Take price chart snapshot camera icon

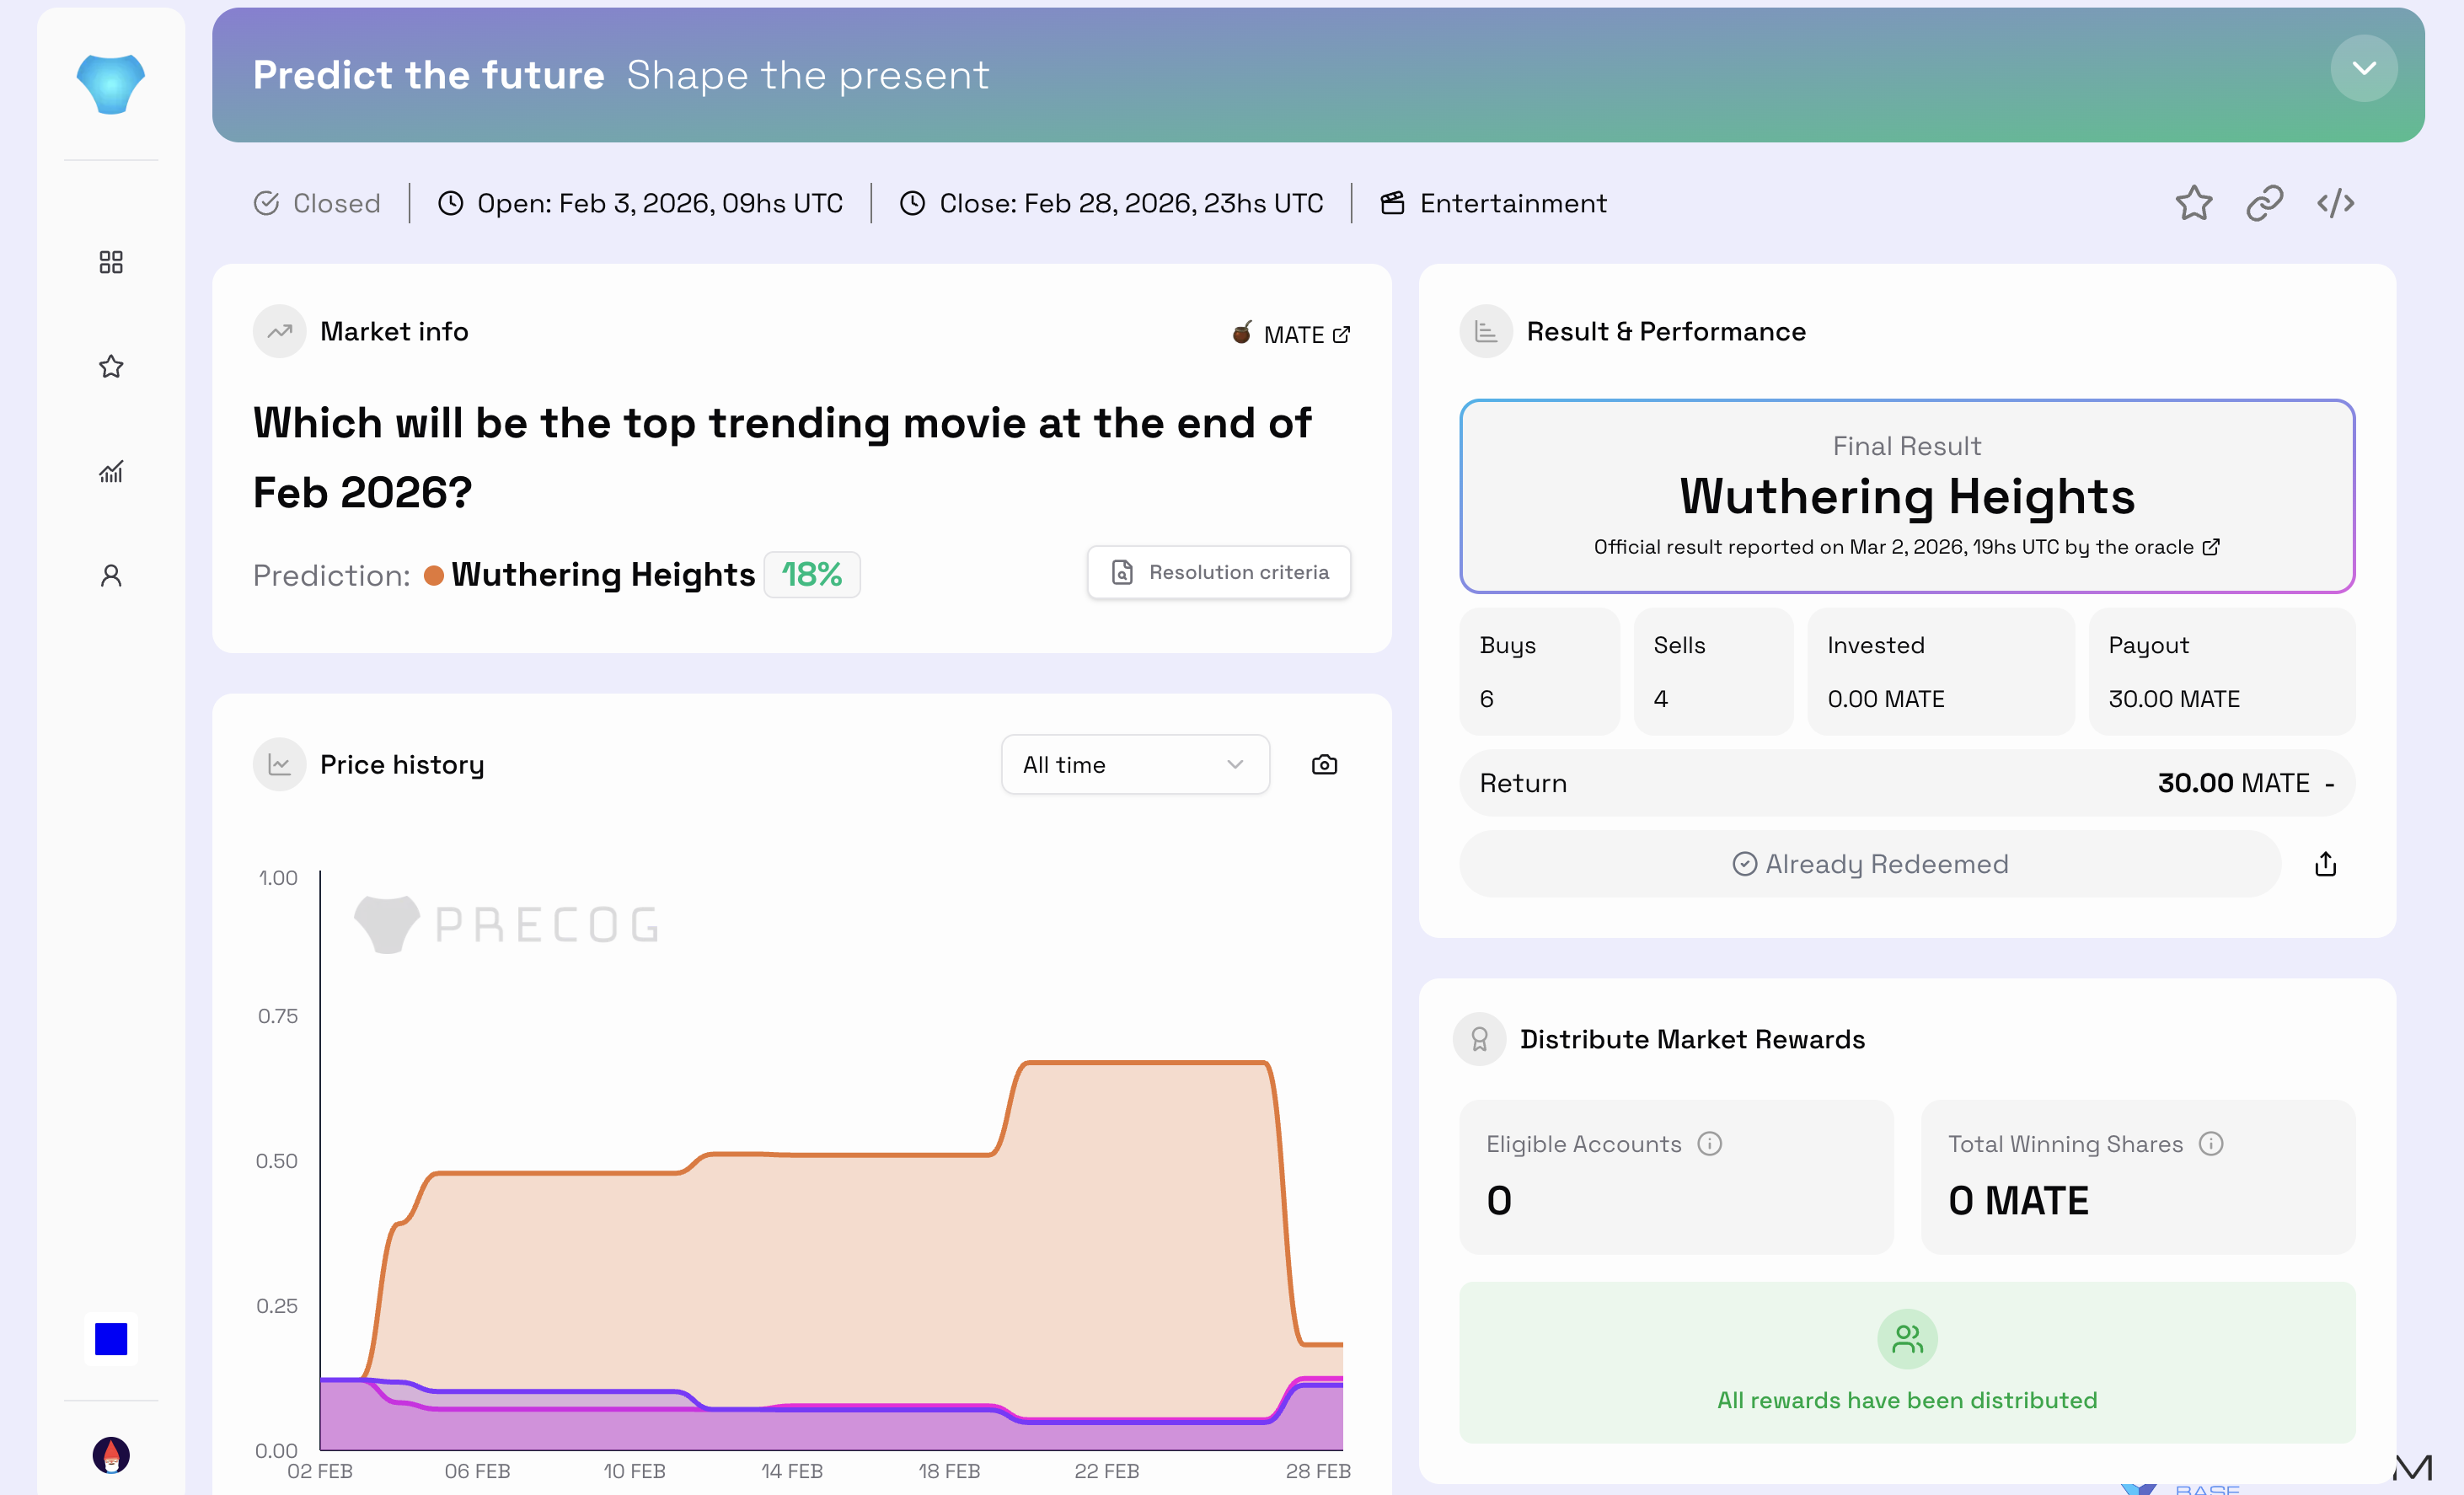click(1324, 765)
